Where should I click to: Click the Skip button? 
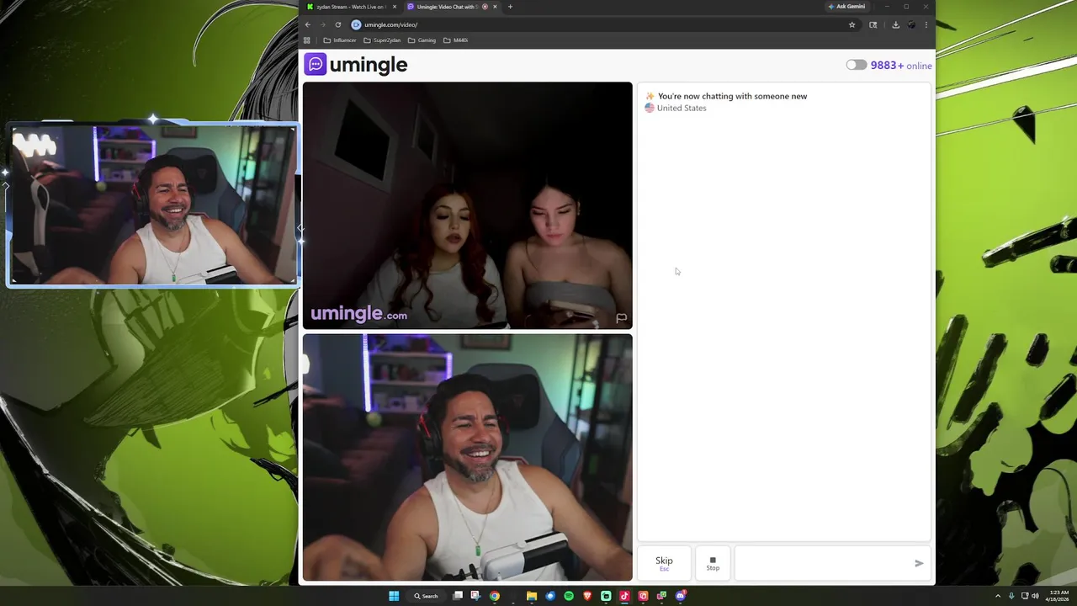664,563
